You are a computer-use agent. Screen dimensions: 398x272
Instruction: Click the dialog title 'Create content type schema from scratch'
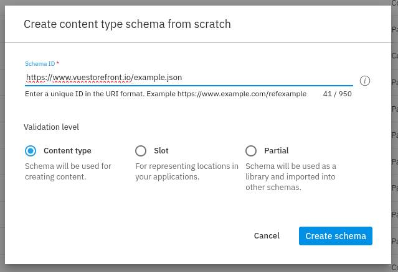click(127, 25)
